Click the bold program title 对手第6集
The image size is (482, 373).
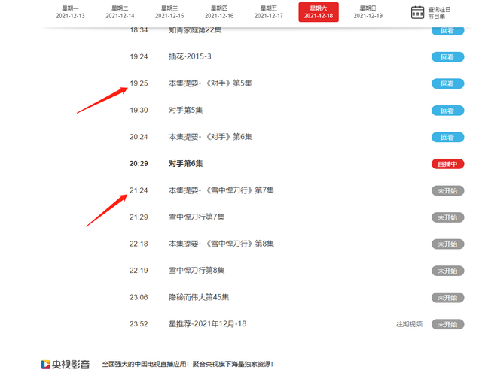[186, 163]
